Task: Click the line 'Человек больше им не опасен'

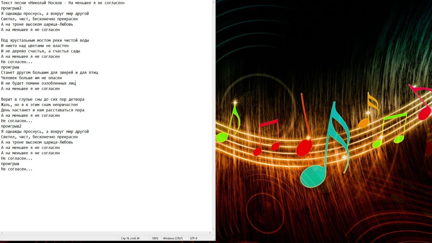Action: pyautogui.click(x=31, y=78)
